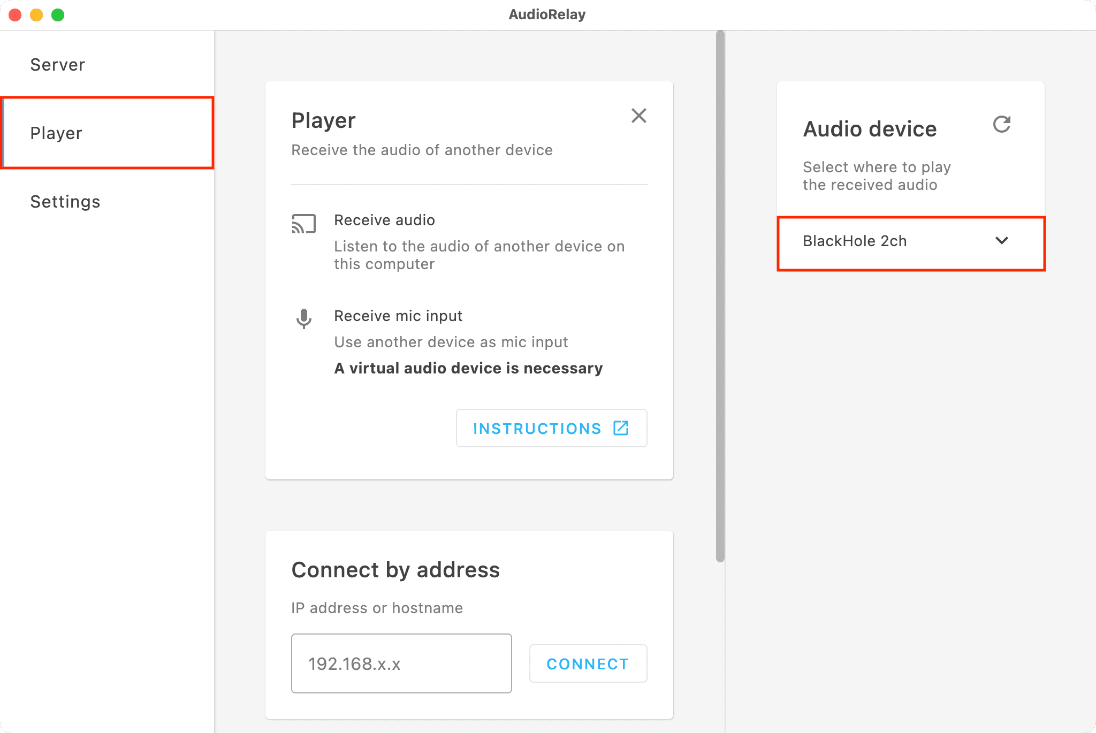Dismiss the Player info card with X

coord(638,116)
